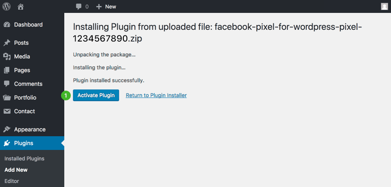Click the WordPress logo icon
391x187 pixels.
(x=7, y=6)
